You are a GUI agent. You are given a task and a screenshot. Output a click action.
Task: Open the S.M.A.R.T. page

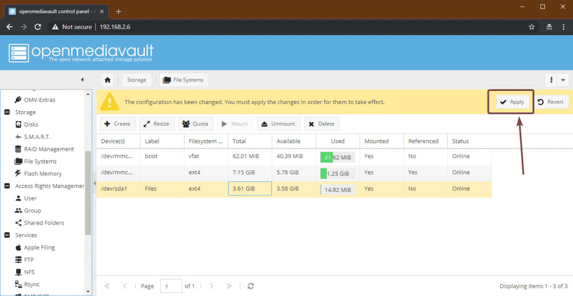point(32,137)
